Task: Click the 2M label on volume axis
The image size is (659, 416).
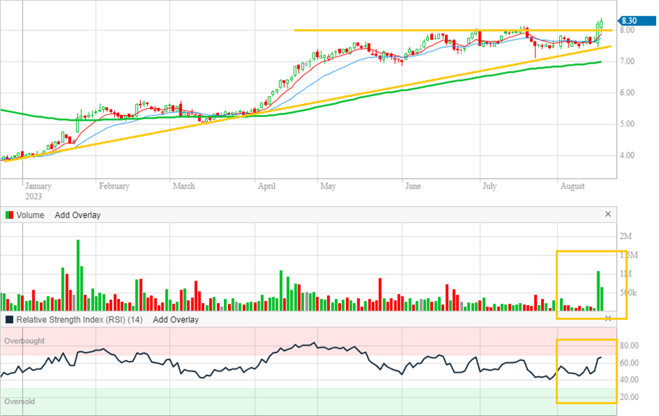Action: click(x=627, y=235)
